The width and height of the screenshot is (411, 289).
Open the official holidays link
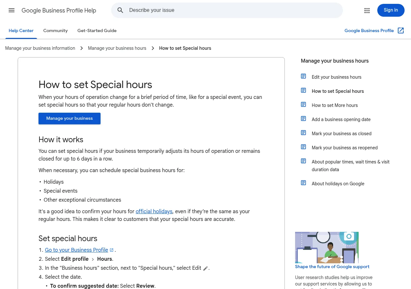154,211
